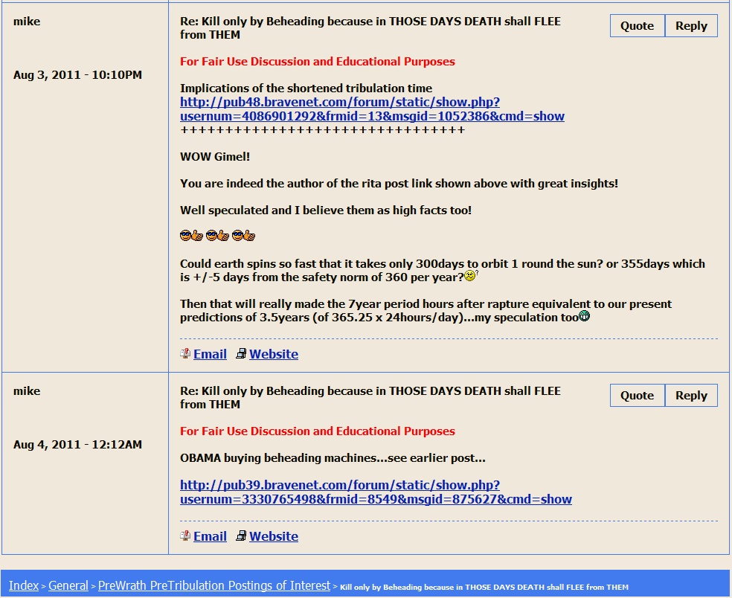Image resolution: width=732 pixels, height=598 pixels.
Task: Click 'You are indeed the author' sentence
Action: coord(399,184)
